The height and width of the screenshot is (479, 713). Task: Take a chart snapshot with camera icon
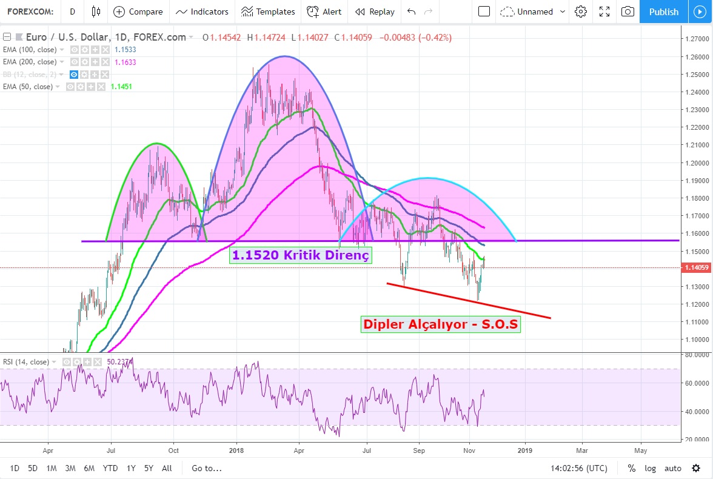(628, 12)
